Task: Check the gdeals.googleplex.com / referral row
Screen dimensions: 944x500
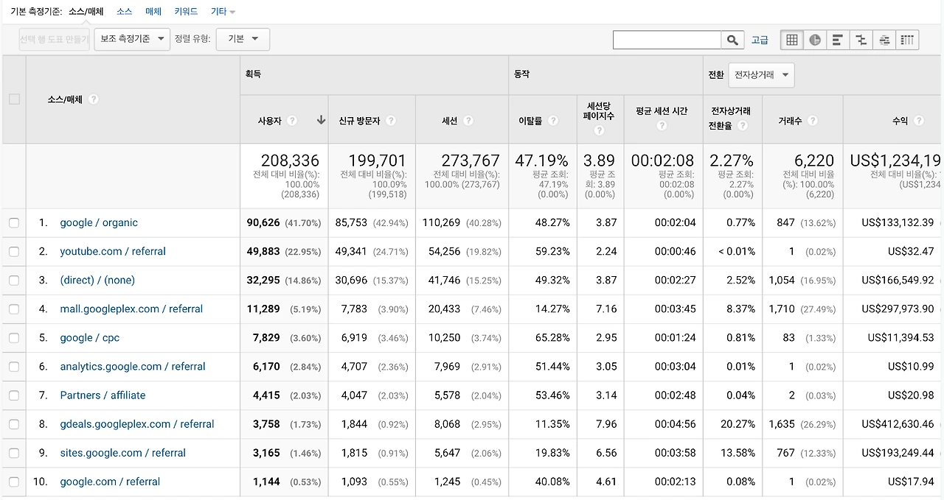Action: point(14,424)
